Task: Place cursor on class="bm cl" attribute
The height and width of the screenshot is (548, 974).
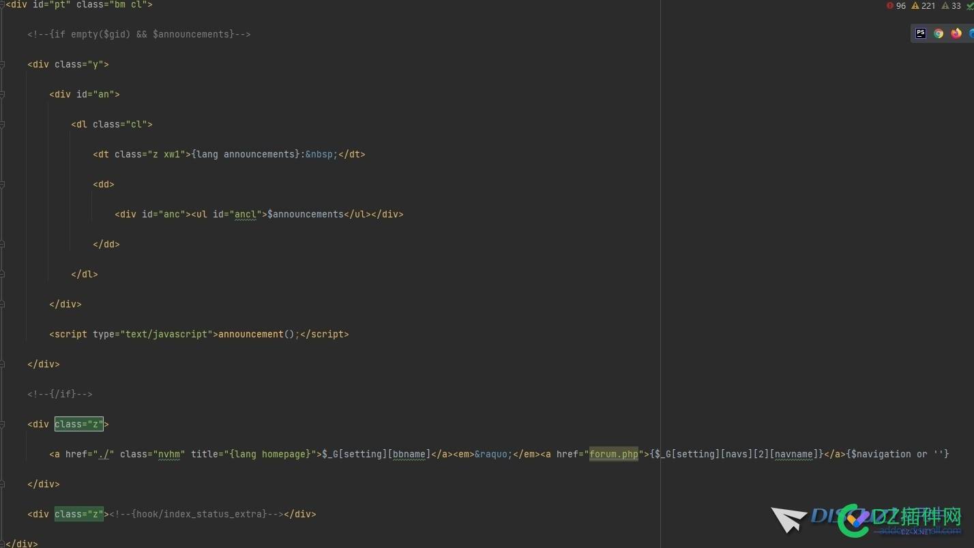Action: (x=112, y=4)
